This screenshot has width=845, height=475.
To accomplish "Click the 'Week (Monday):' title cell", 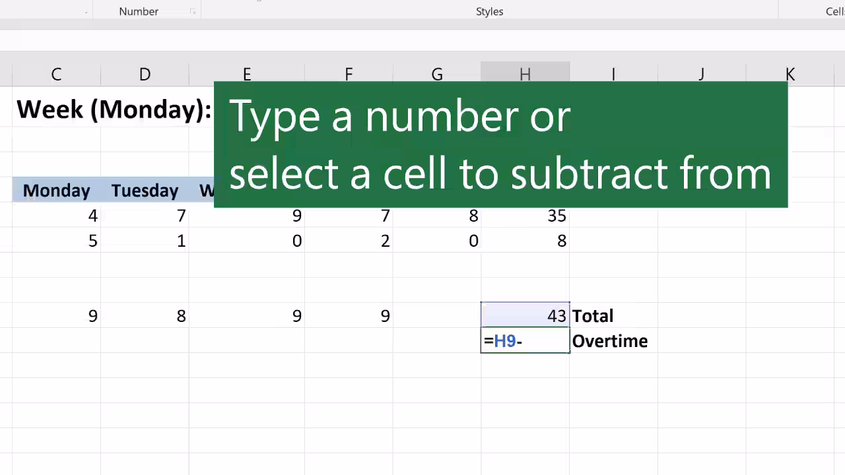I will (114, 110).
